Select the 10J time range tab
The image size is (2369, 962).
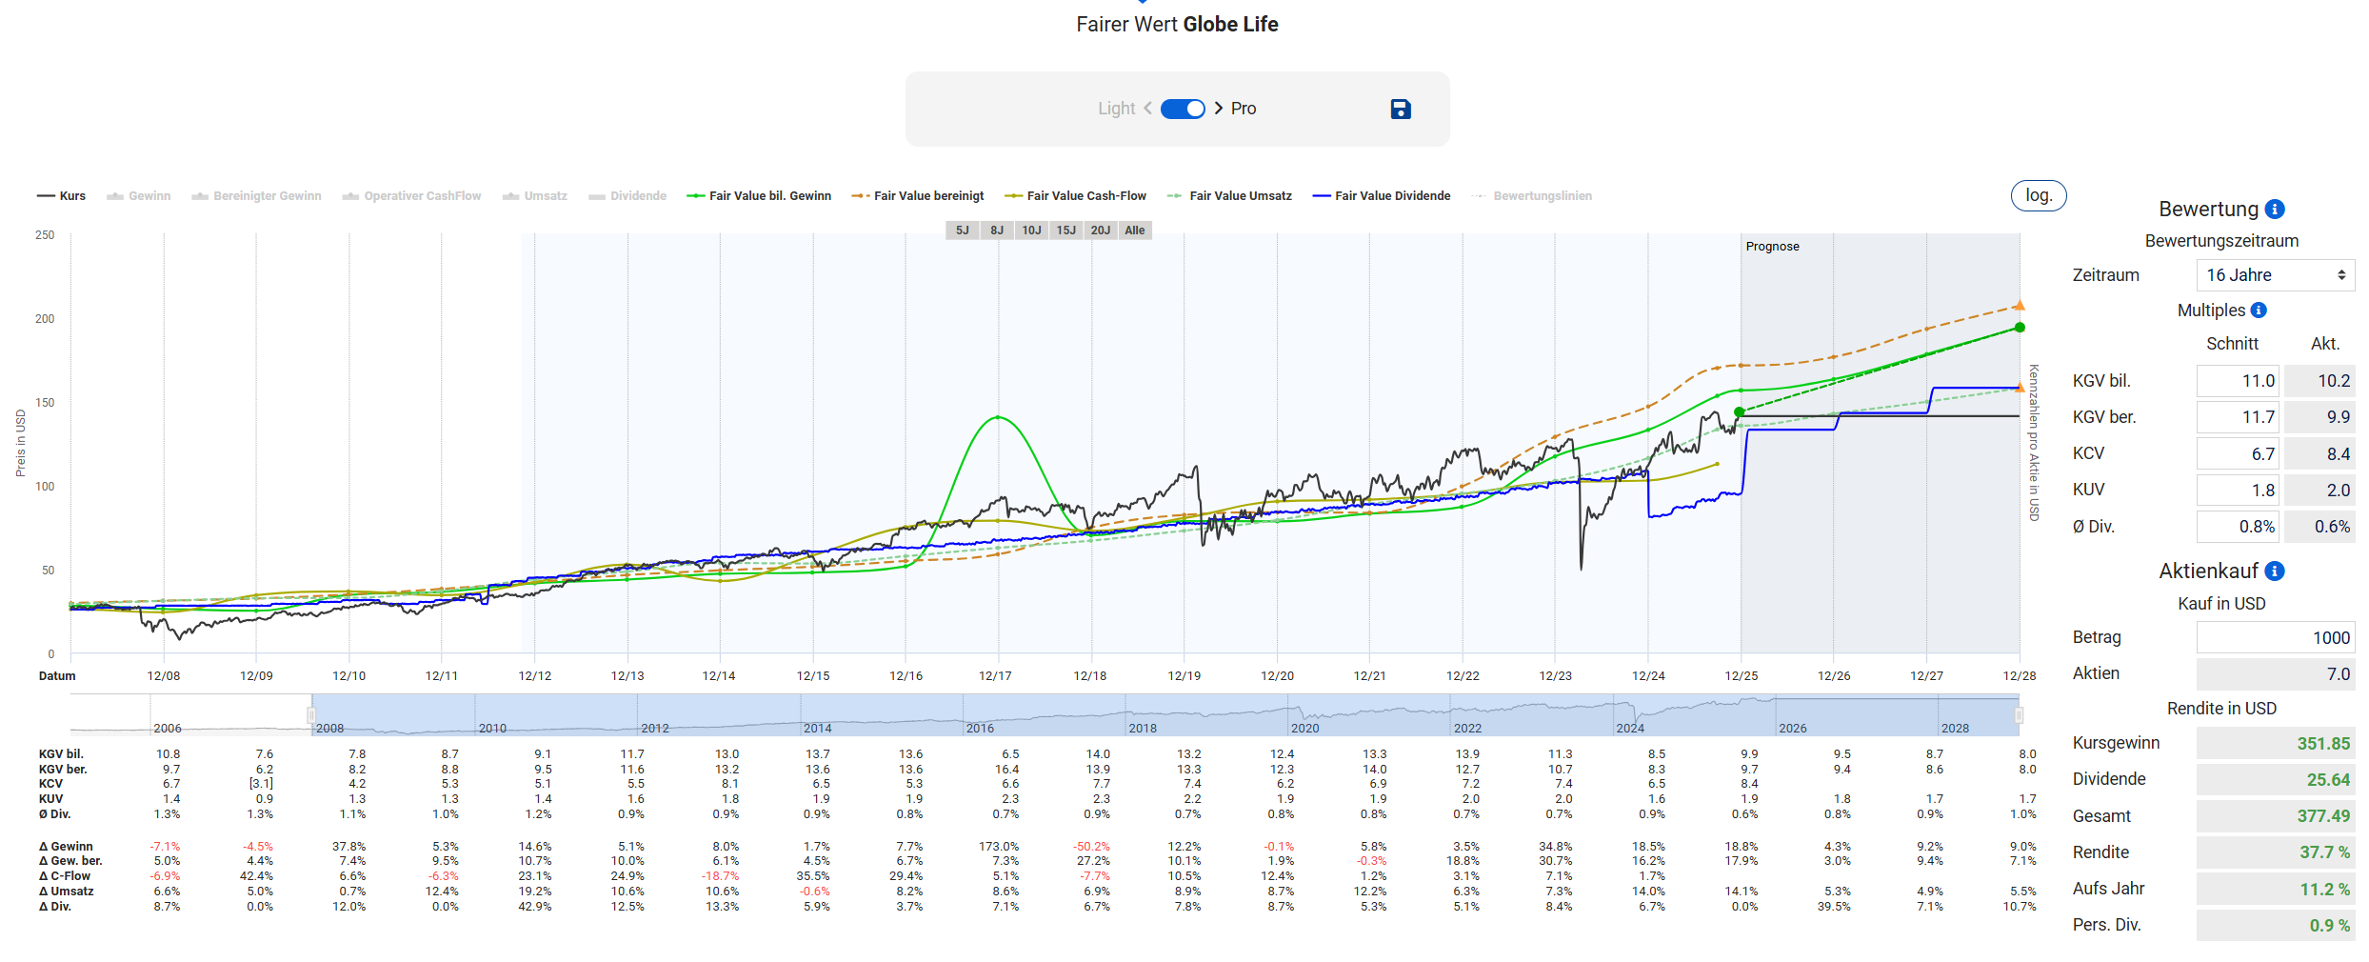(x=1031, y=230)
